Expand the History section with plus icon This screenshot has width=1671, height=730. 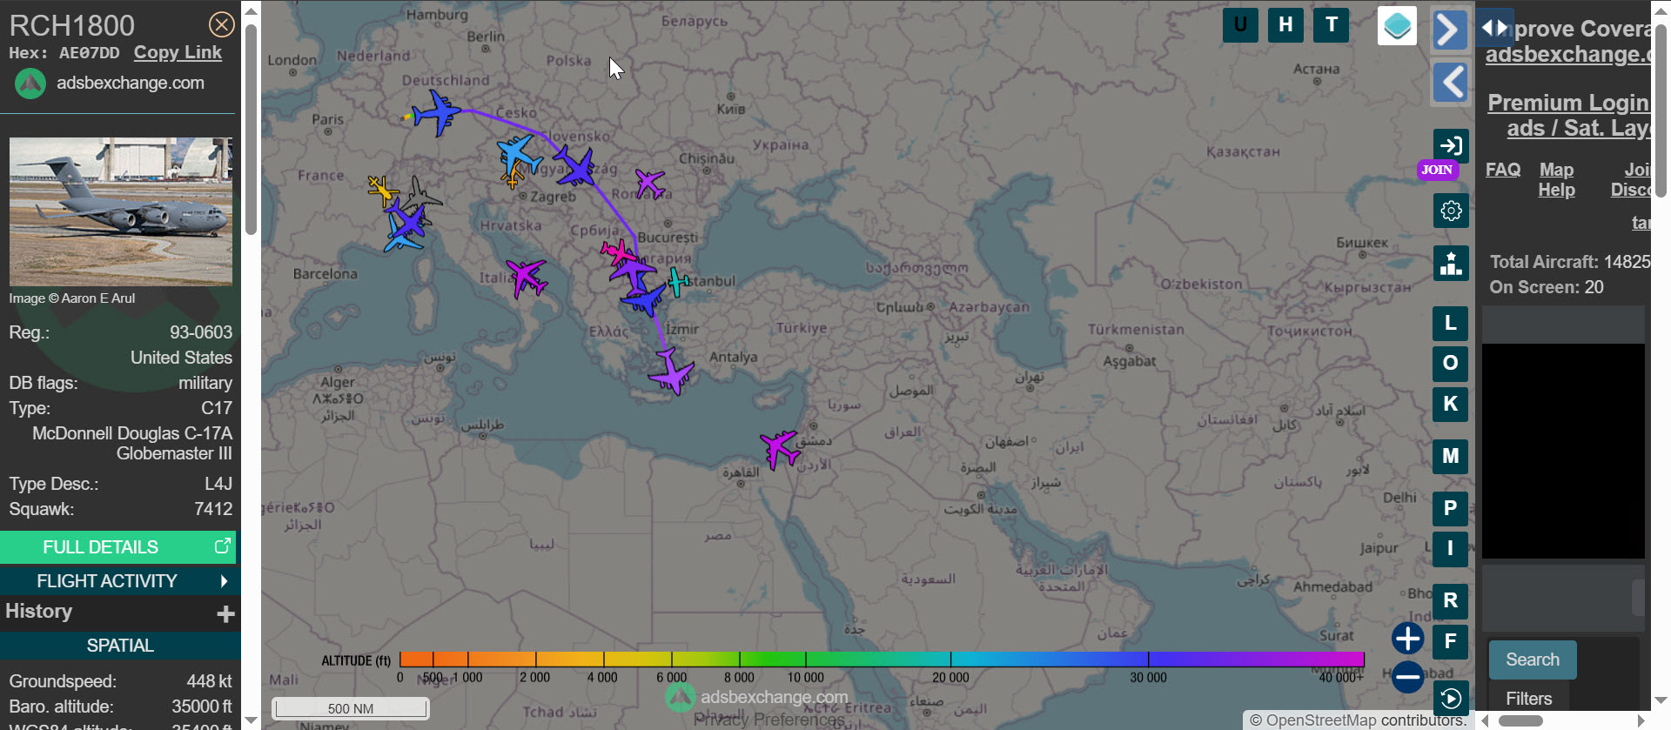[225, 614]
